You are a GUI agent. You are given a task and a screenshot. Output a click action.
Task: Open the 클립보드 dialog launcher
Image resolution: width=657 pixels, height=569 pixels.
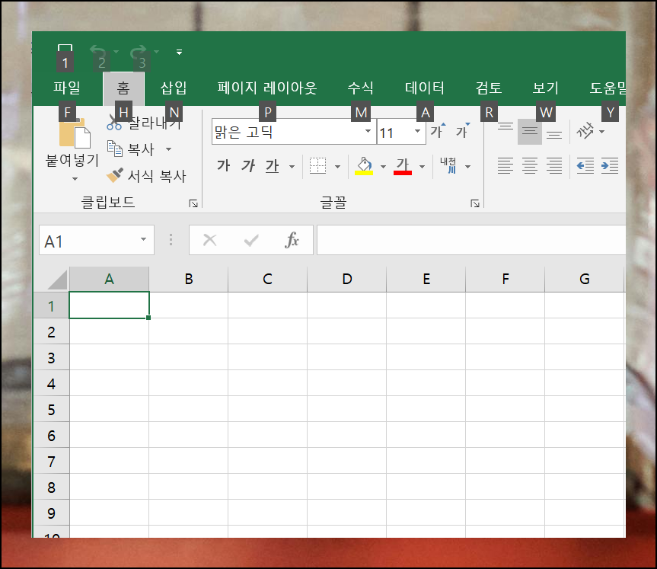193,204
